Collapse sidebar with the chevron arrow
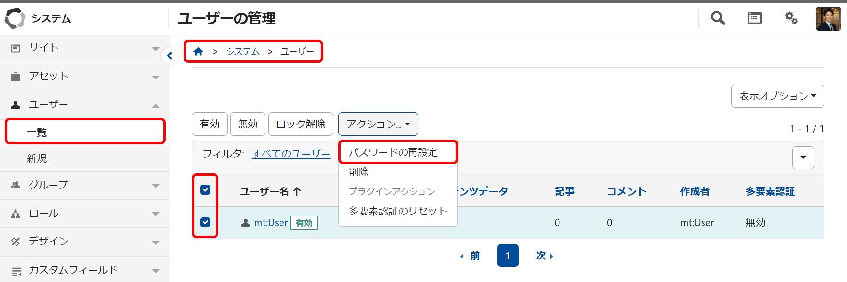Image resolution: width=847 pixels, height=282 pixels. click(x=170, y=56)
